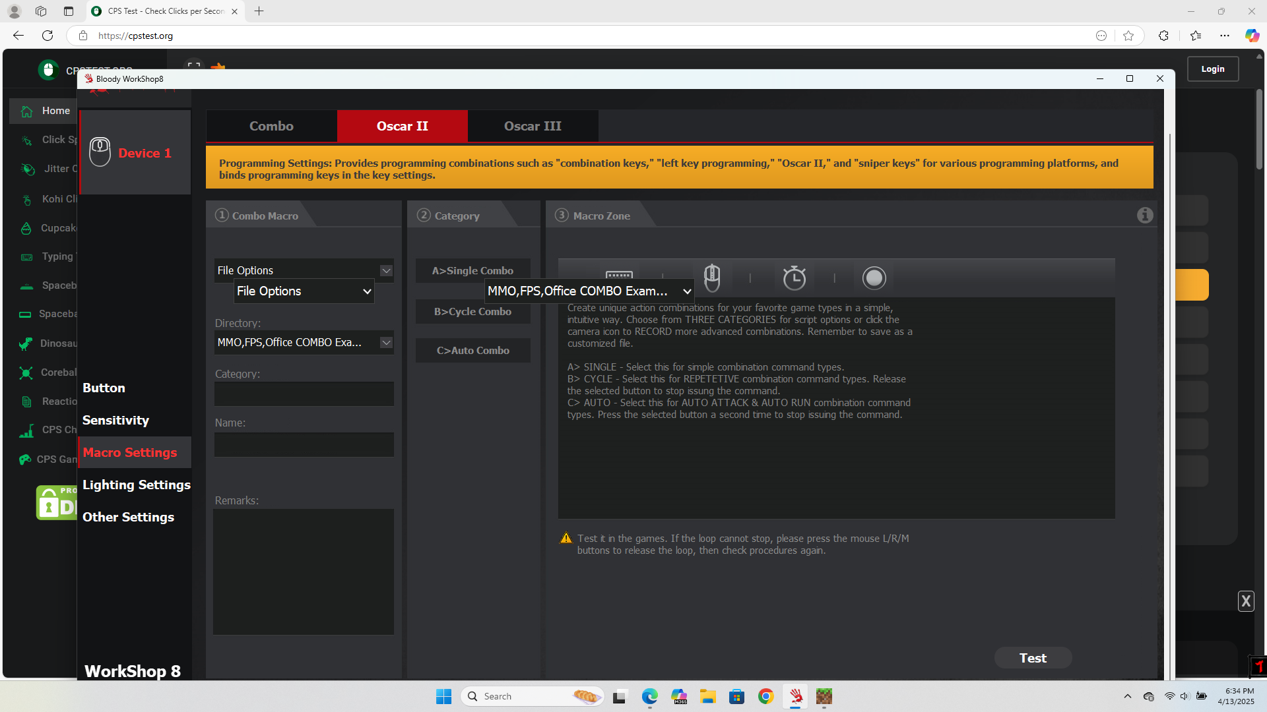Select B>Cycle Combo category
Viewport: 1267px width, 712px height.
pos(472,311)
